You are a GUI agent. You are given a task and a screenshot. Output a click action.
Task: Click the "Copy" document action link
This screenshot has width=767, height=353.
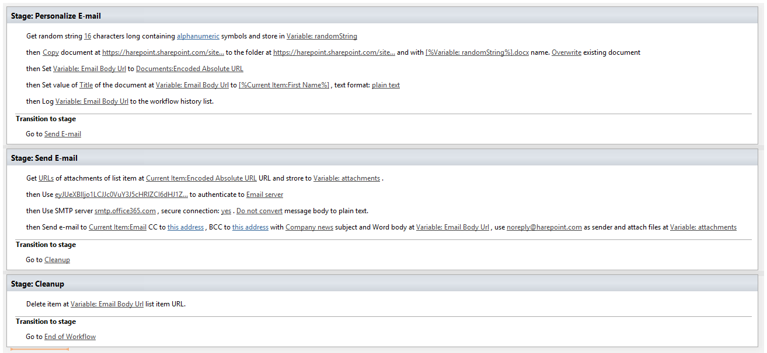tap(51, 52)
